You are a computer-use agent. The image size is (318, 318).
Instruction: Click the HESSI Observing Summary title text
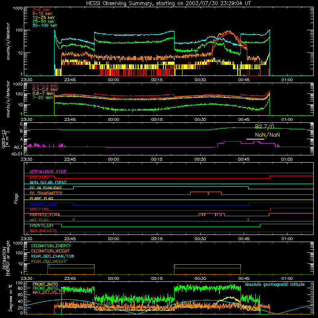coord(168,4)
